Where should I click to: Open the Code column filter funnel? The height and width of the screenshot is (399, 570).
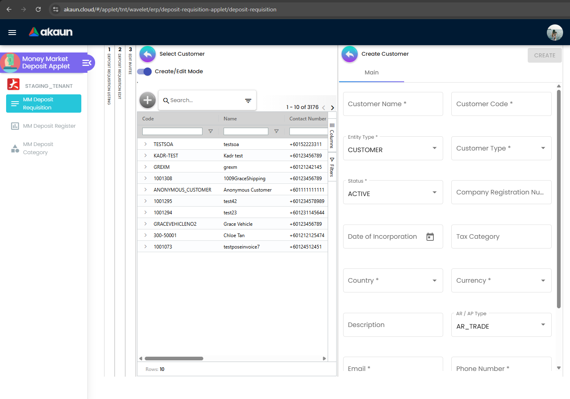coord(211,131)
